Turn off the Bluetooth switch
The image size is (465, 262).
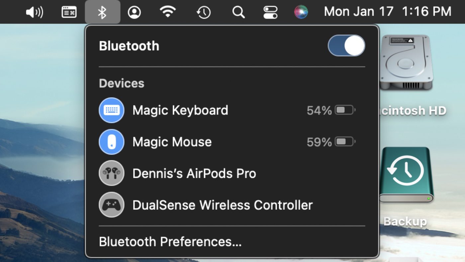coord(346,46)
